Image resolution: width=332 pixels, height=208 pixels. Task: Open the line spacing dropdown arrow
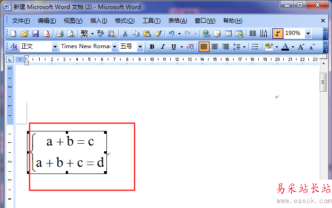click(x=244, y=47)
